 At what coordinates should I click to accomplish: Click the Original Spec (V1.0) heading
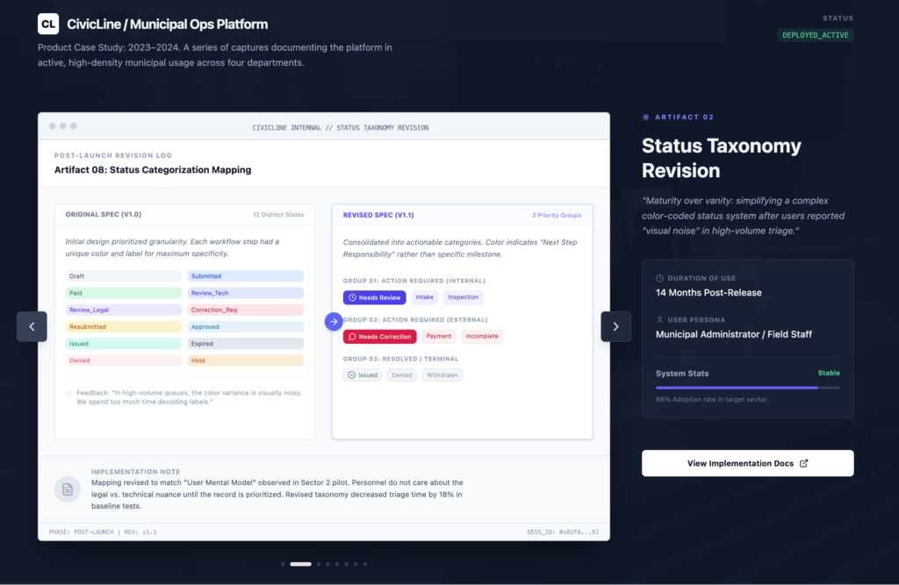click(x=104, y=214)
